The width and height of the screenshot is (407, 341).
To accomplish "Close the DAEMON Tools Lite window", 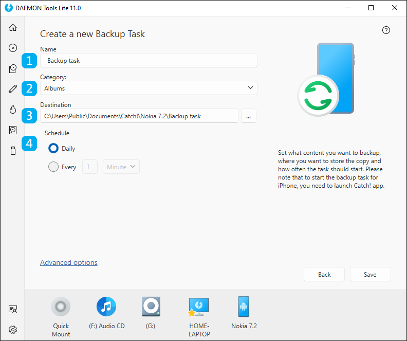I will 395,8.
